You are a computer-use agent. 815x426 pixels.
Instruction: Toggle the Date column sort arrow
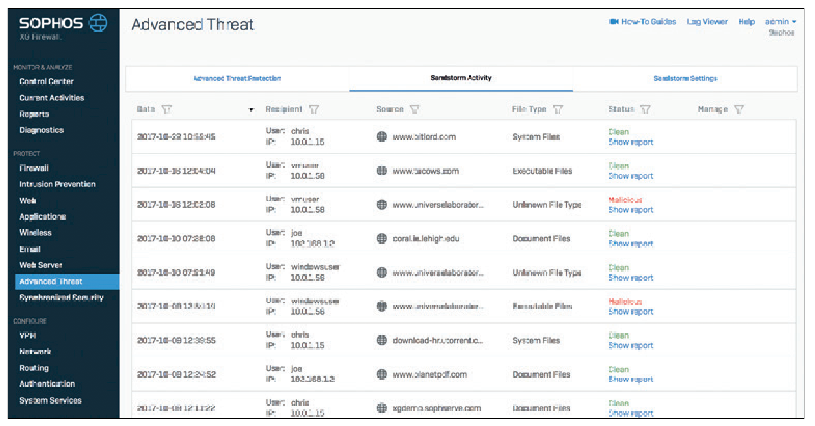[x=251, y=109]
